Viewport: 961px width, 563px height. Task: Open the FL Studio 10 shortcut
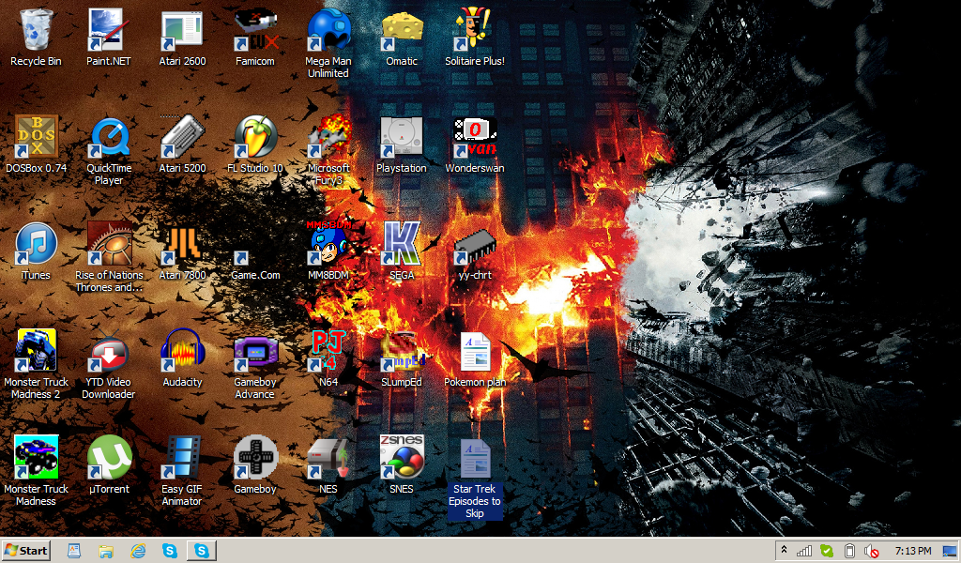(x=255, y=137)
